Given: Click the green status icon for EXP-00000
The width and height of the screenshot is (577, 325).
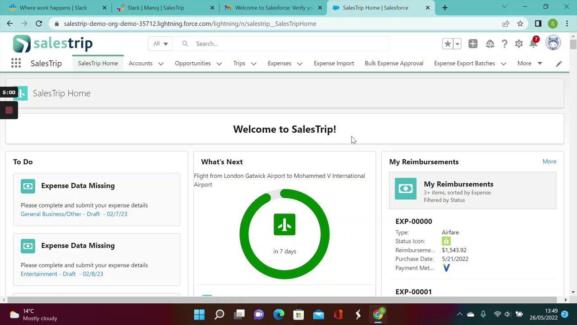Looking at the screenshot, I should click(x=446, y=241).
